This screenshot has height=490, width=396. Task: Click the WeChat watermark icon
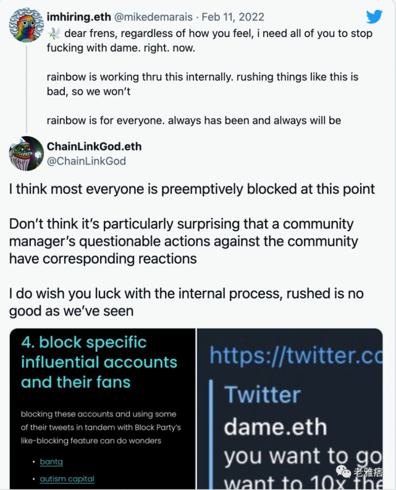(343, 471)
